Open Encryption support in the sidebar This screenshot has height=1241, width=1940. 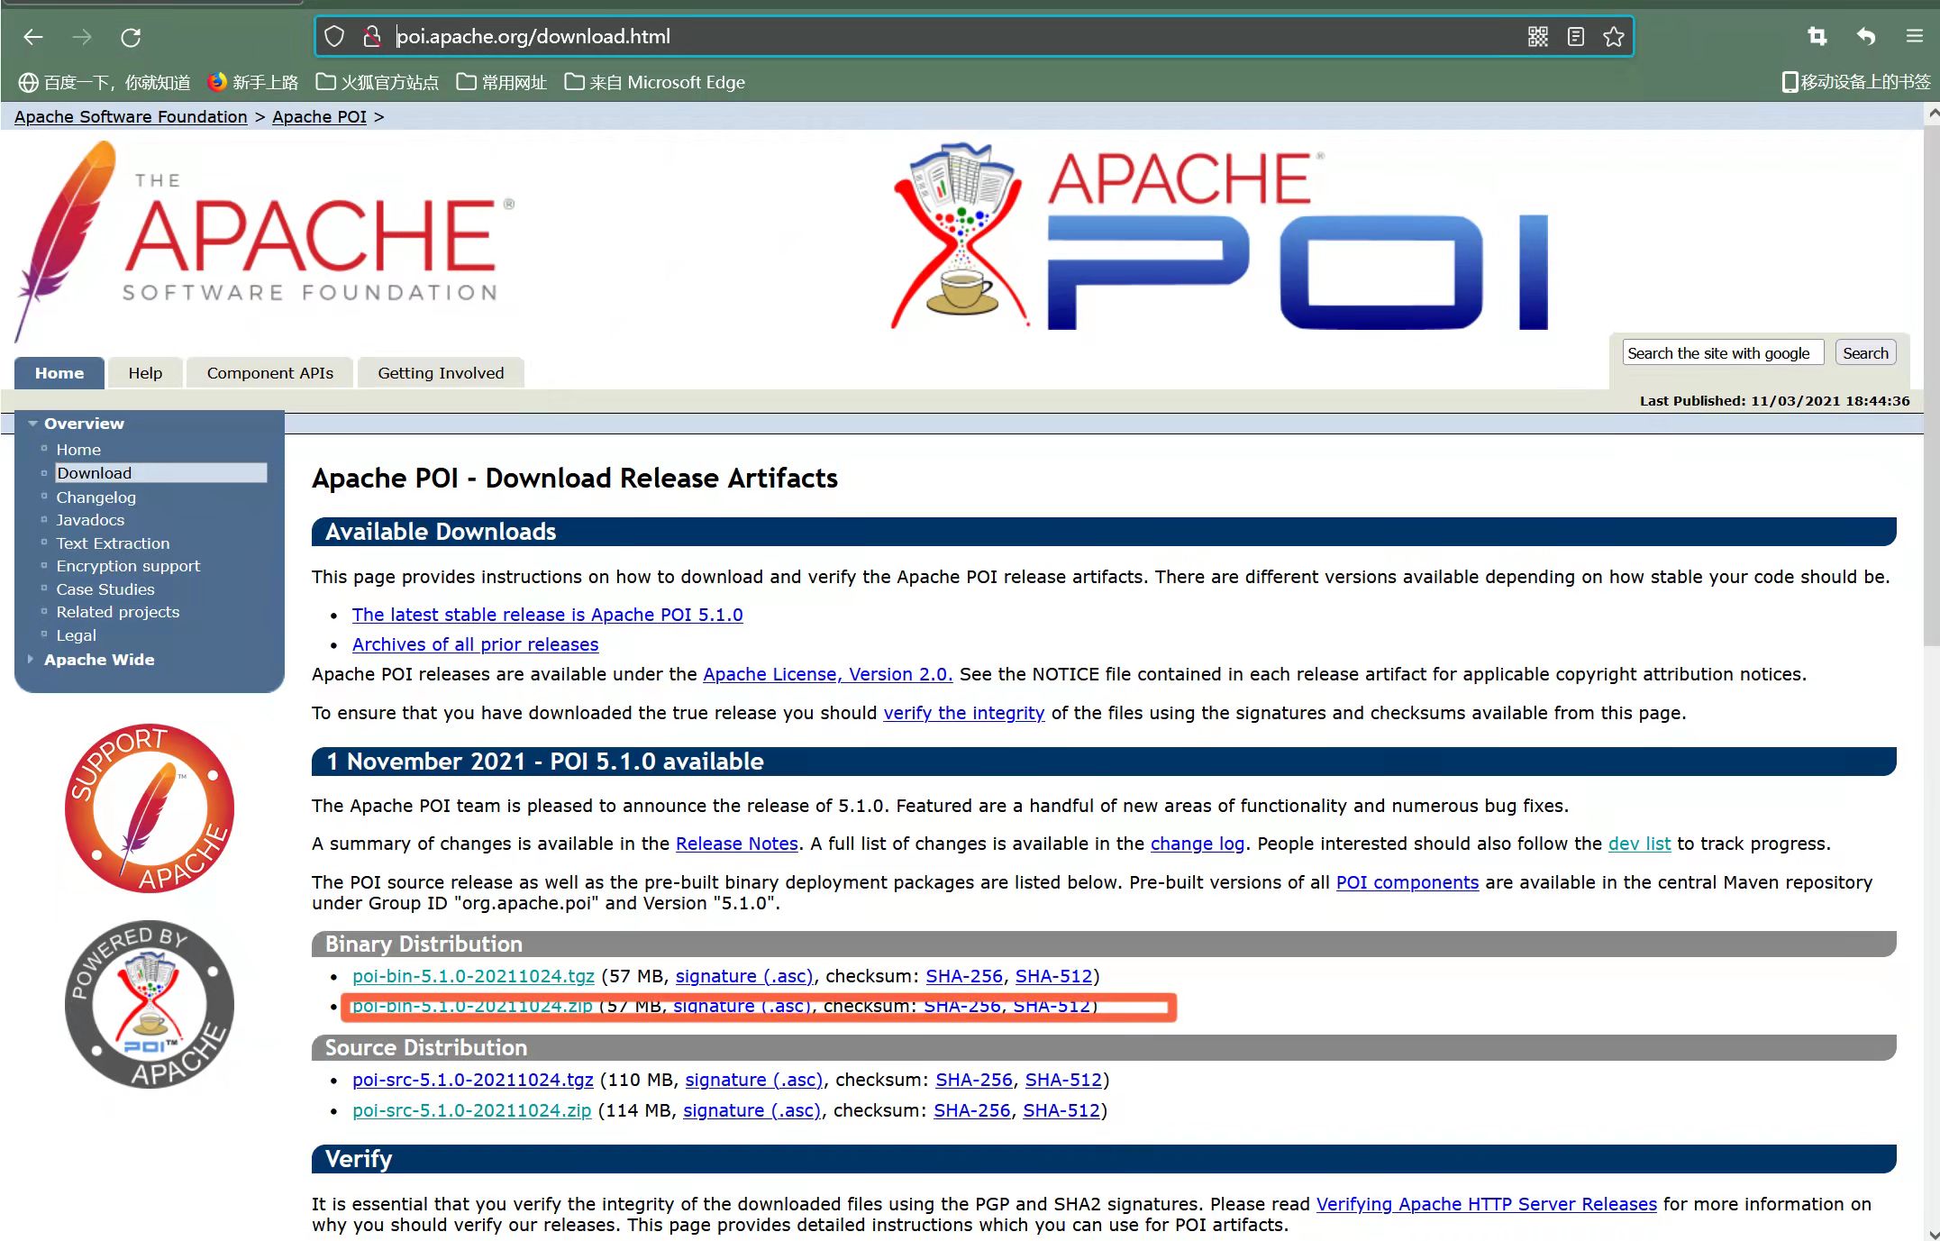[128, 566]
